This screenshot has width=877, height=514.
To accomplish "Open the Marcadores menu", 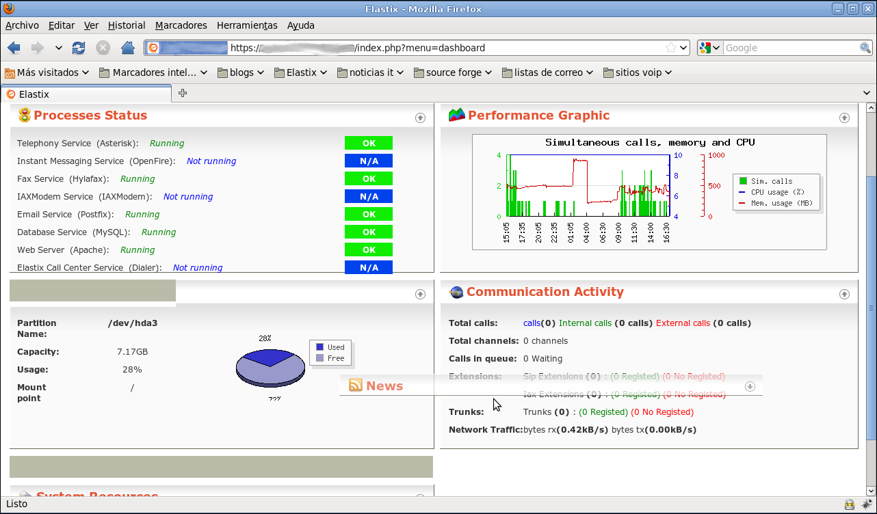I will 181,25.
